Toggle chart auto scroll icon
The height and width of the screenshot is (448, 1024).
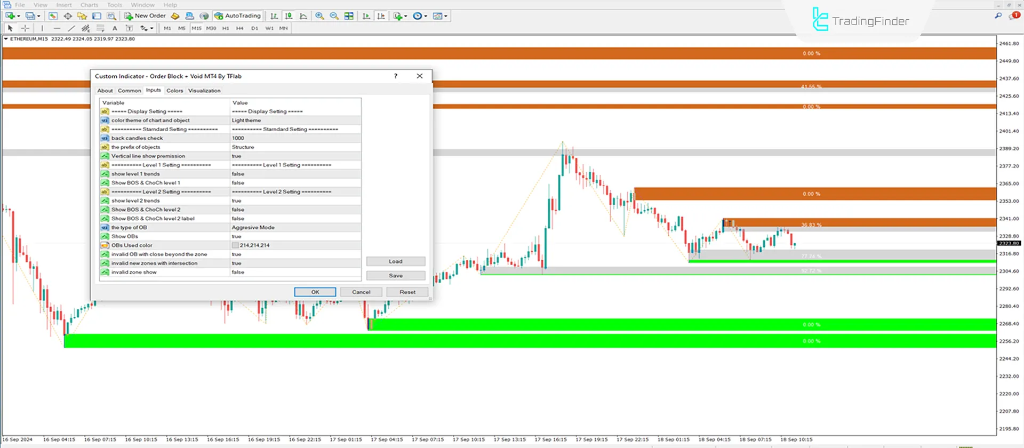[x=366, y=16]
